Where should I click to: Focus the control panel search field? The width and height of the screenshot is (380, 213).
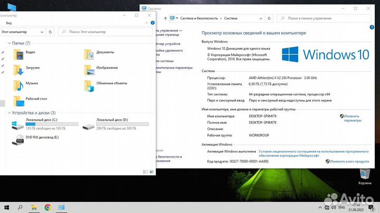pos(324,18)
